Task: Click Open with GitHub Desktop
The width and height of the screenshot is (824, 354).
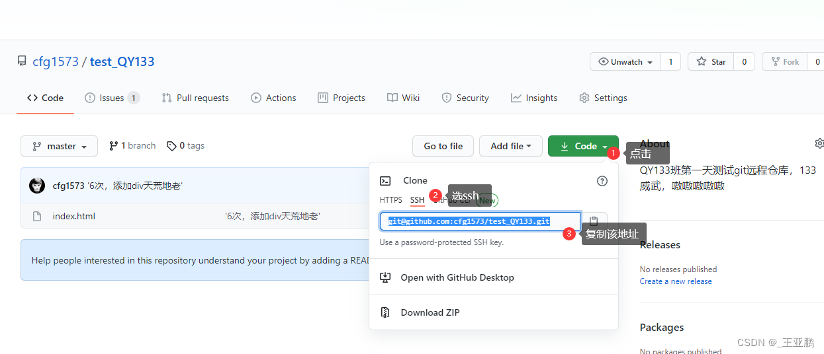Action: click(457, 277)
